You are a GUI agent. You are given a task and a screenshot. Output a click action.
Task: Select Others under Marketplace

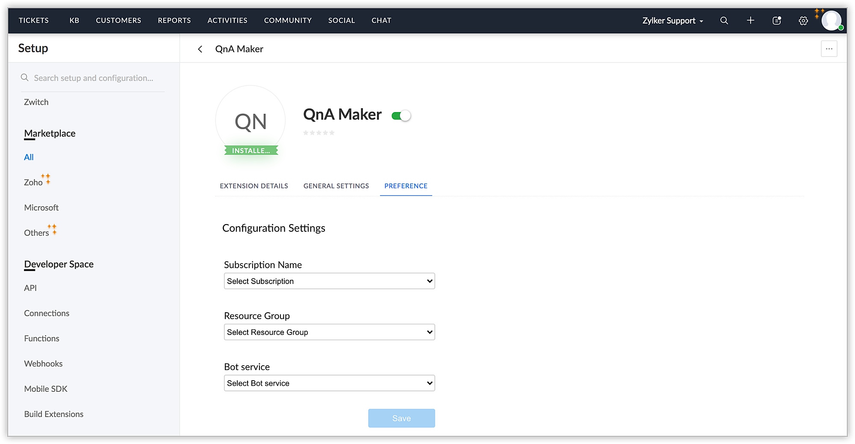[36, 233]
